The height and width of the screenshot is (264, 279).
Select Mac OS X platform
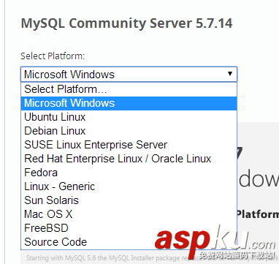129,214
